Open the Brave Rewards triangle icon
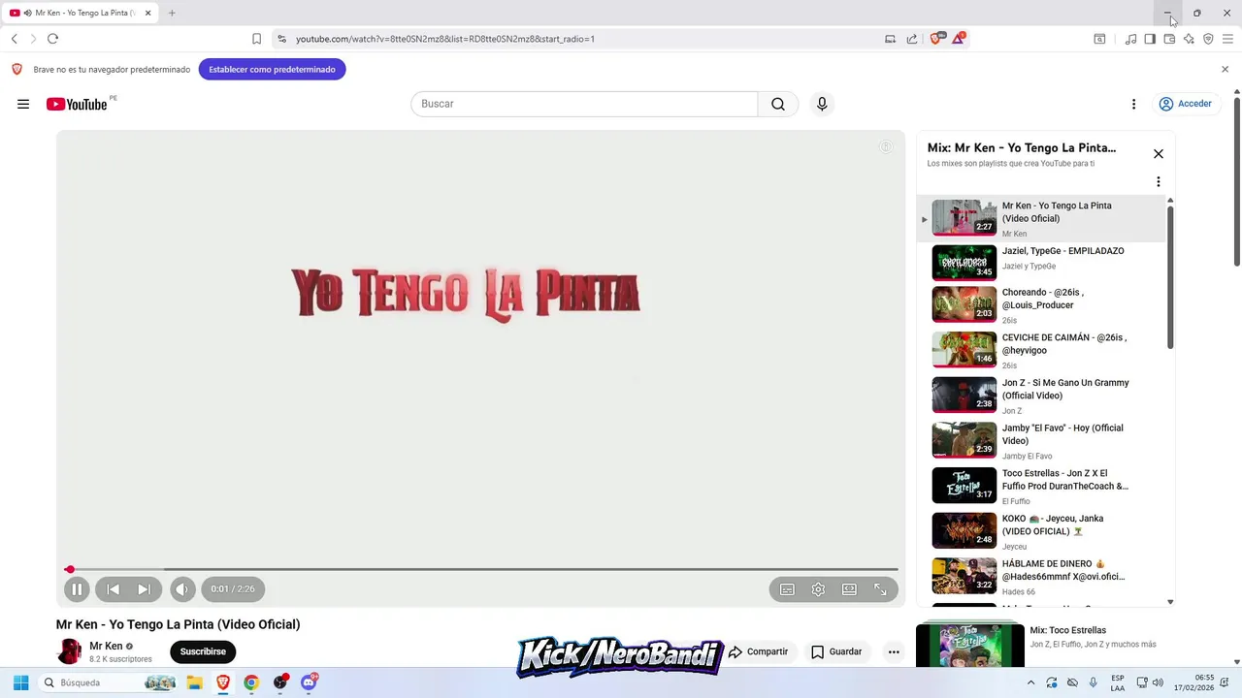Screen dimensions: 1242x698 [959, 39]
